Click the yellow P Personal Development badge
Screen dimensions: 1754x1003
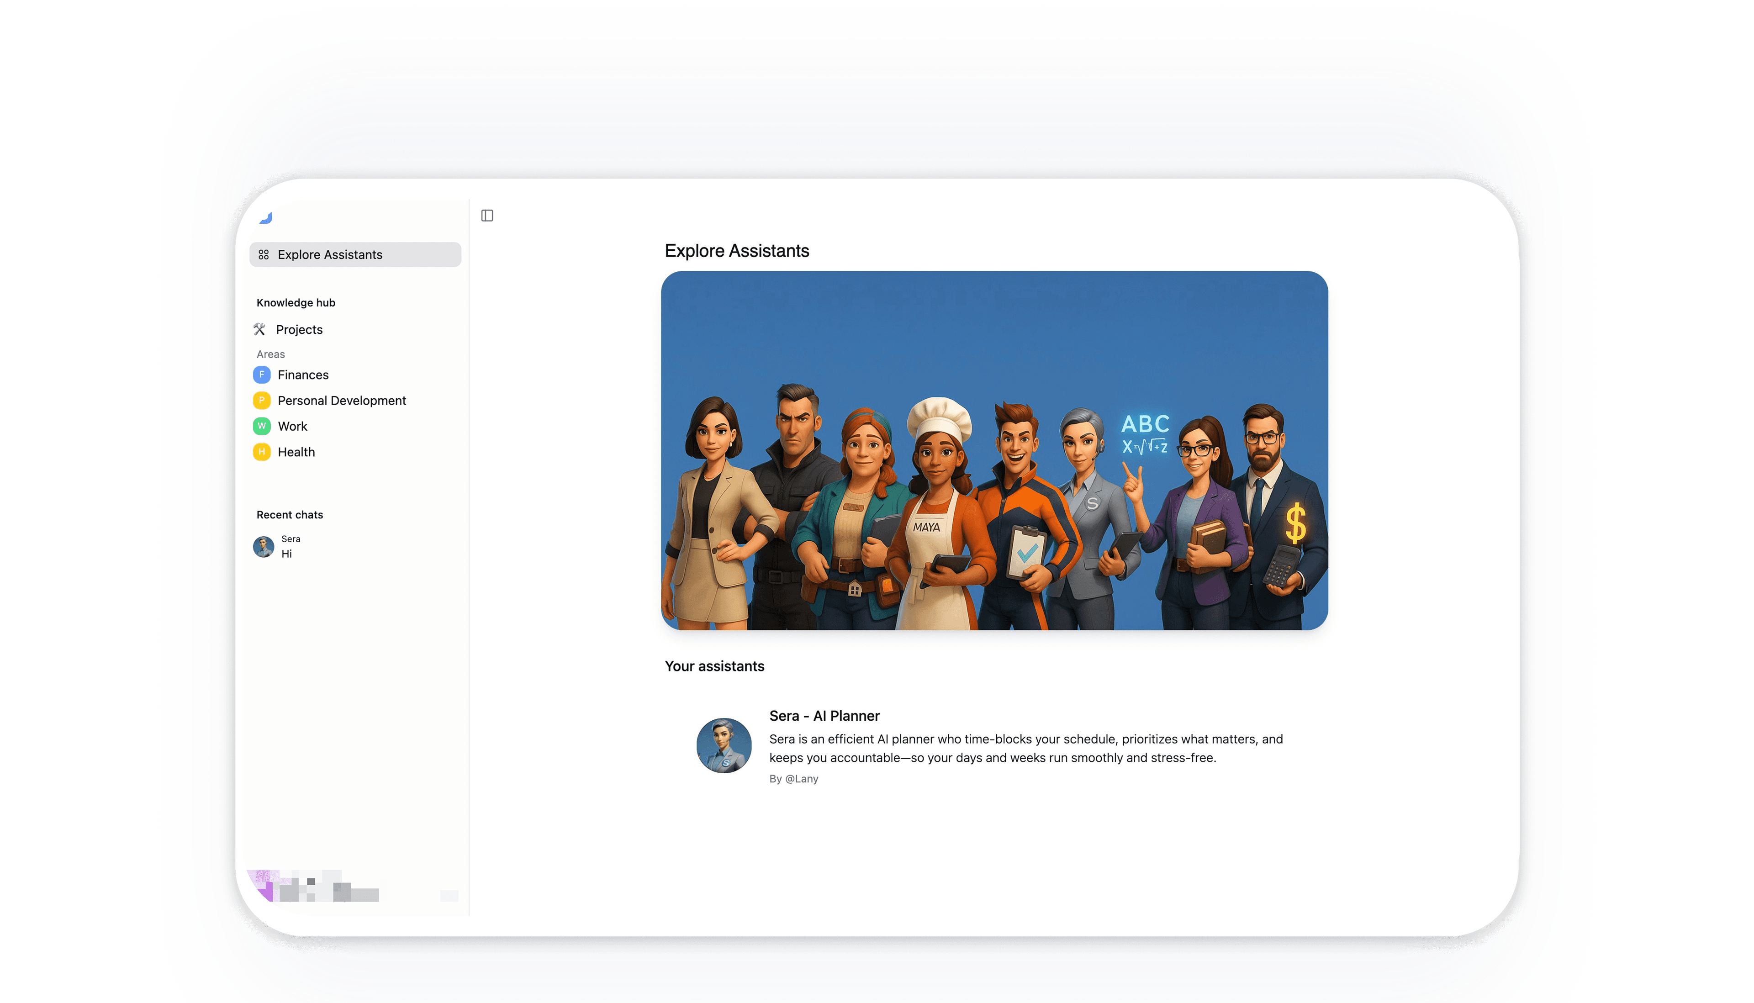261,400
